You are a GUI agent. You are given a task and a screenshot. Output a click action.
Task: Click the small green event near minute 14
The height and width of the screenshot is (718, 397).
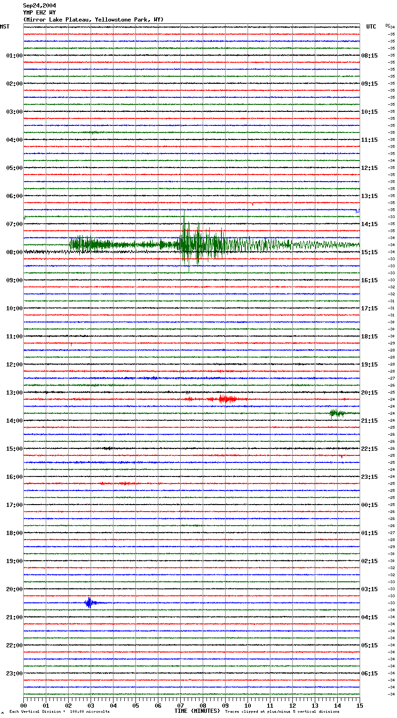(337, 413)
